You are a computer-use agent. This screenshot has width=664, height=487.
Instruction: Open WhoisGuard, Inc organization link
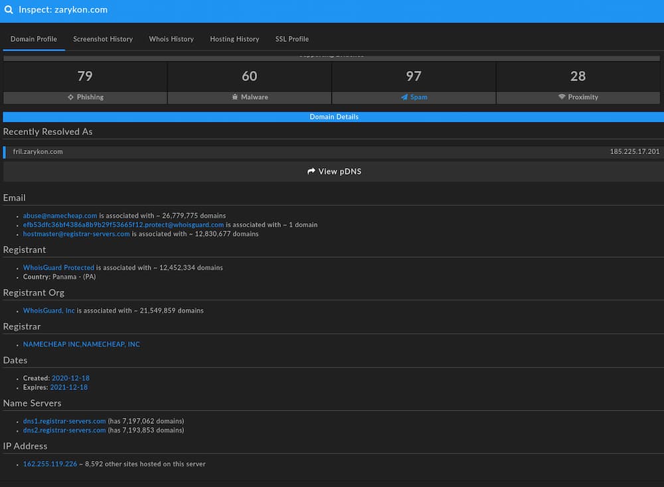coord(48,311)
